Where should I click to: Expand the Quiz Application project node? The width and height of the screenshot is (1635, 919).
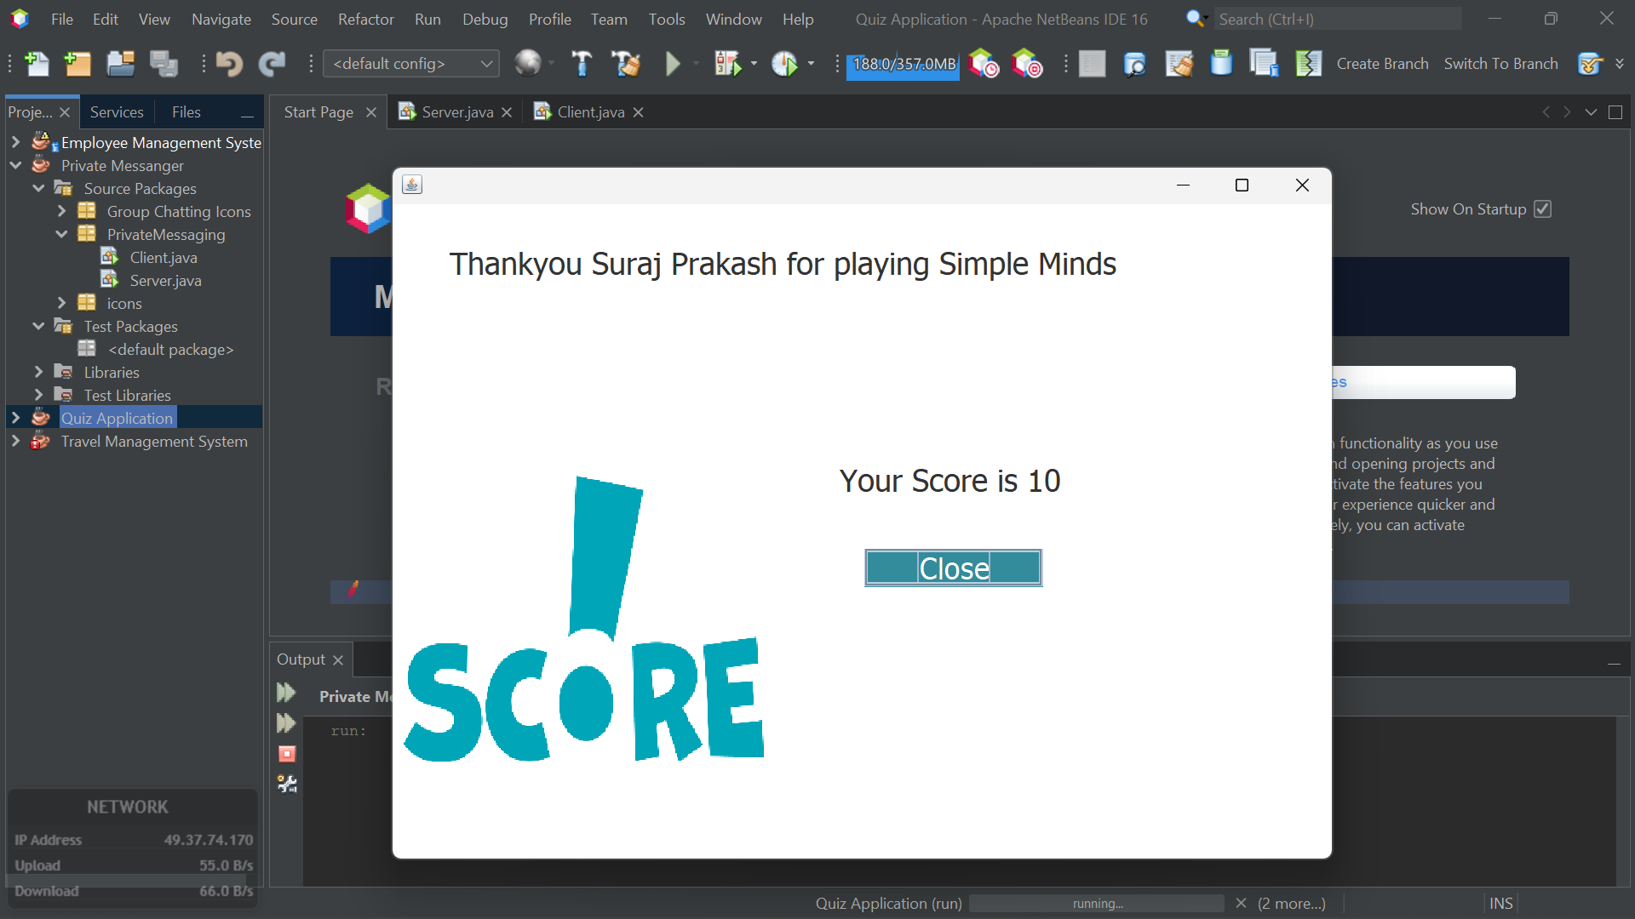click(x=15, y=418)
